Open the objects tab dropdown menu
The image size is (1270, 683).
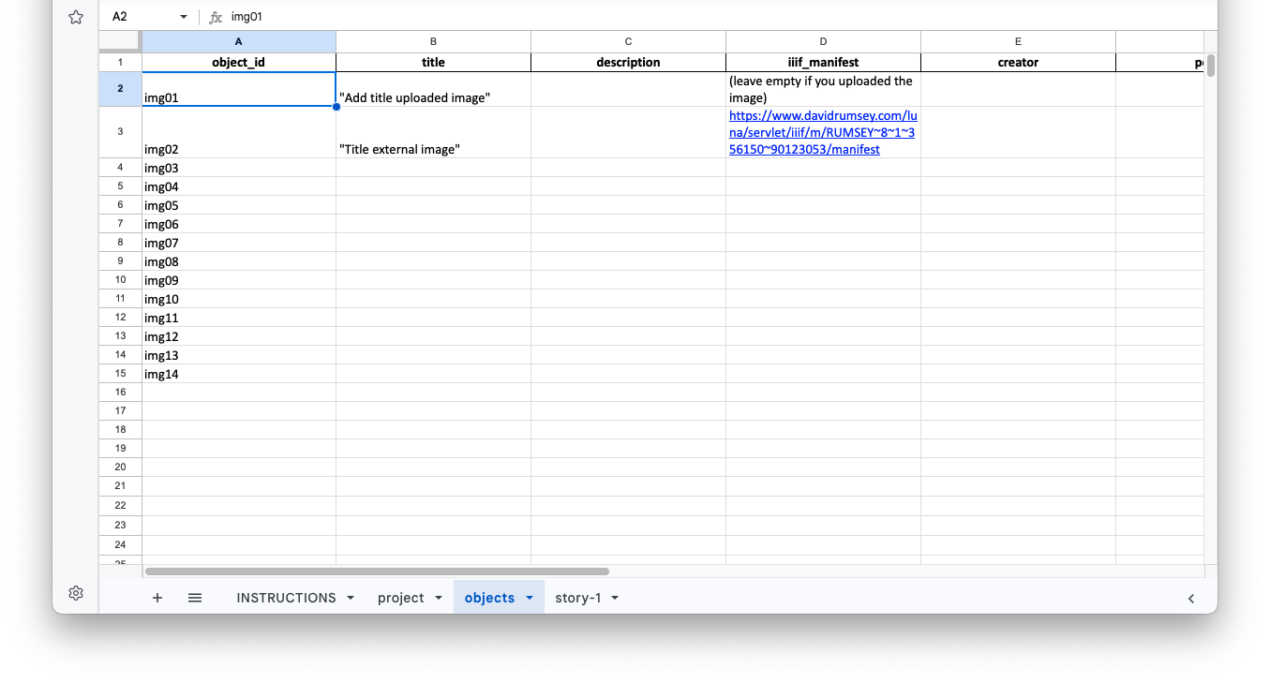tap(529, 597)
